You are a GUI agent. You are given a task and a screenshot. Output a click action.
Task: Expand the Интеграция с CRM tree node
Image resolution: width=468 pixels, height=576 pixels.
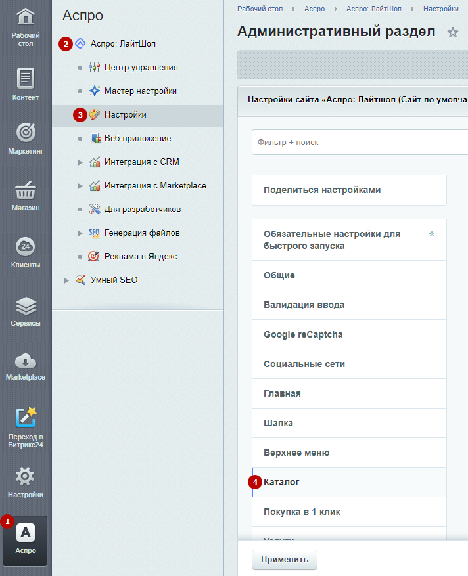[80, 162]
